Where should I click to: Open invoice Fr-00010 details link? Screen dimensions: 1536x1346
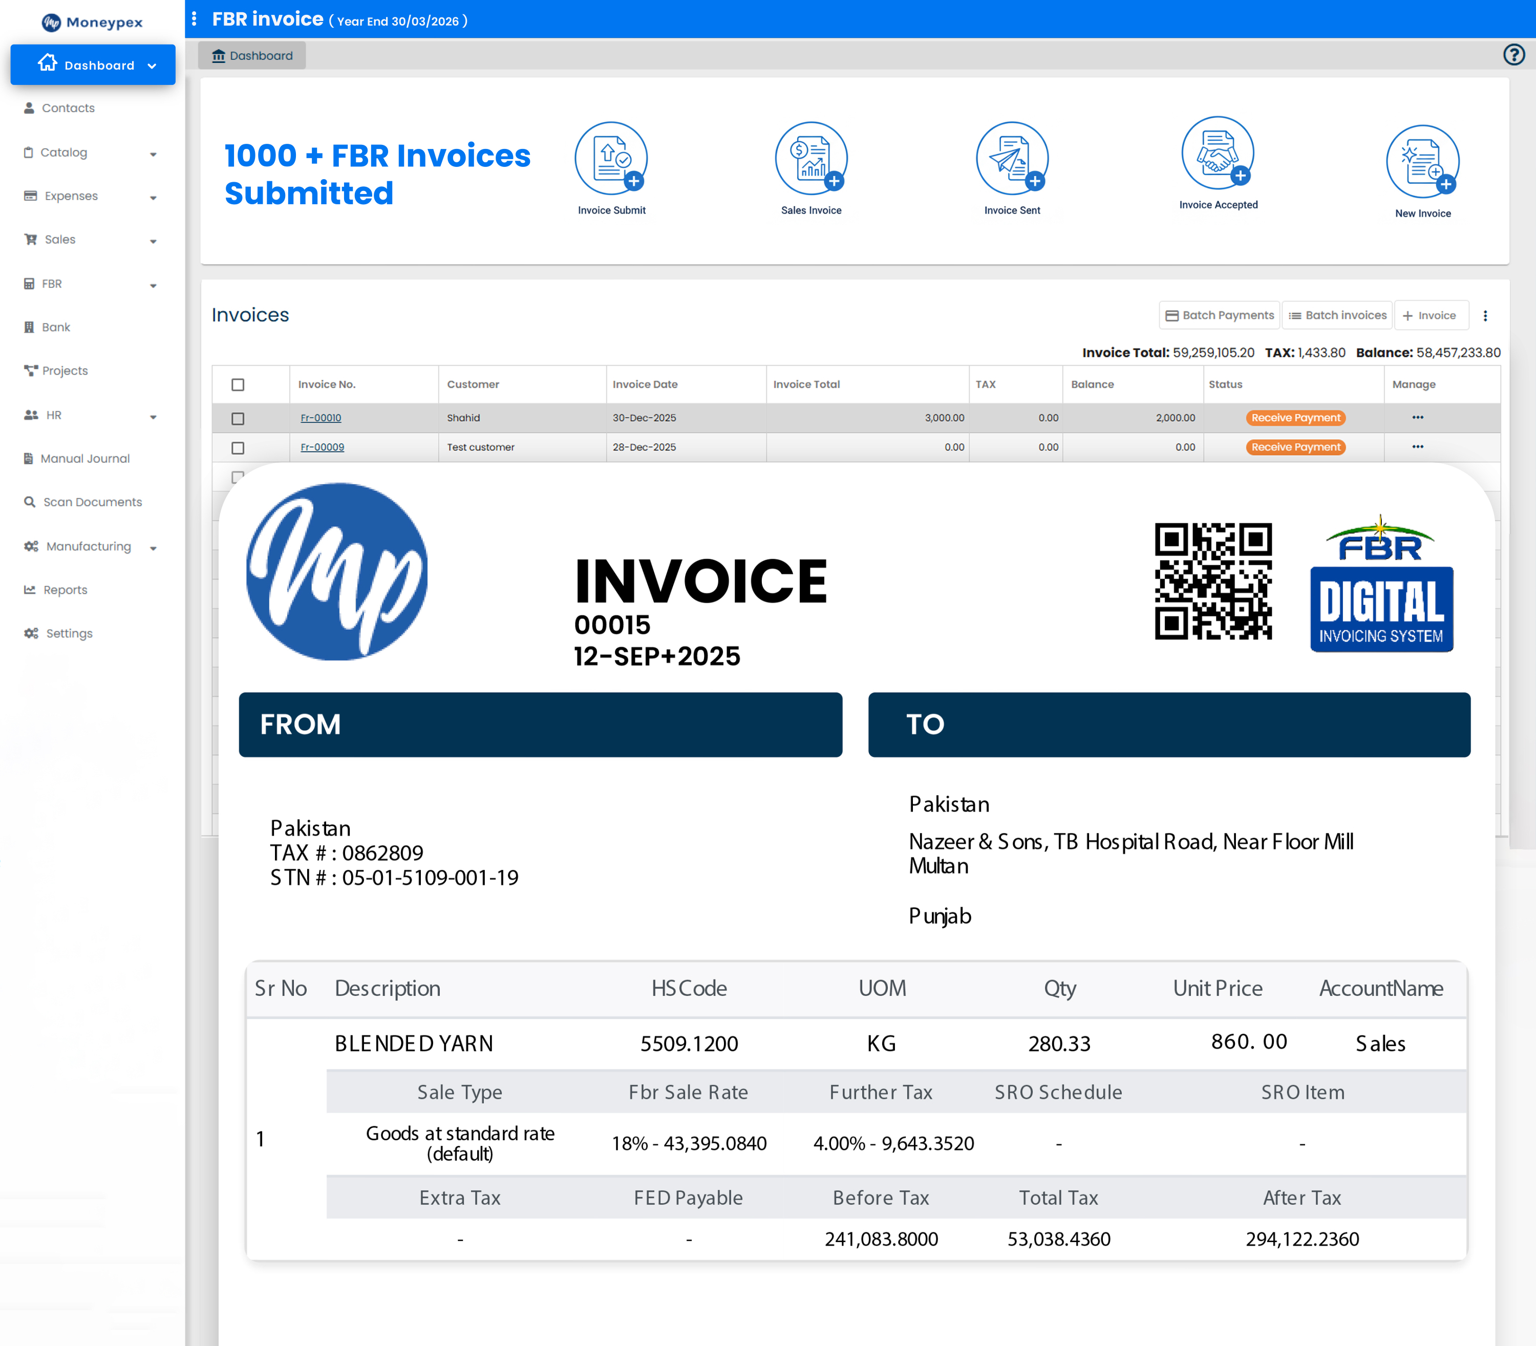[321, 418]
